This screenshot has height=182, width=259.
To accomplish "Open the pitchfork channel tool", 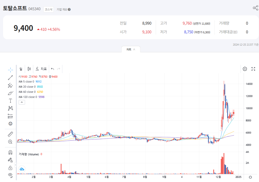I will pos(10,85).
